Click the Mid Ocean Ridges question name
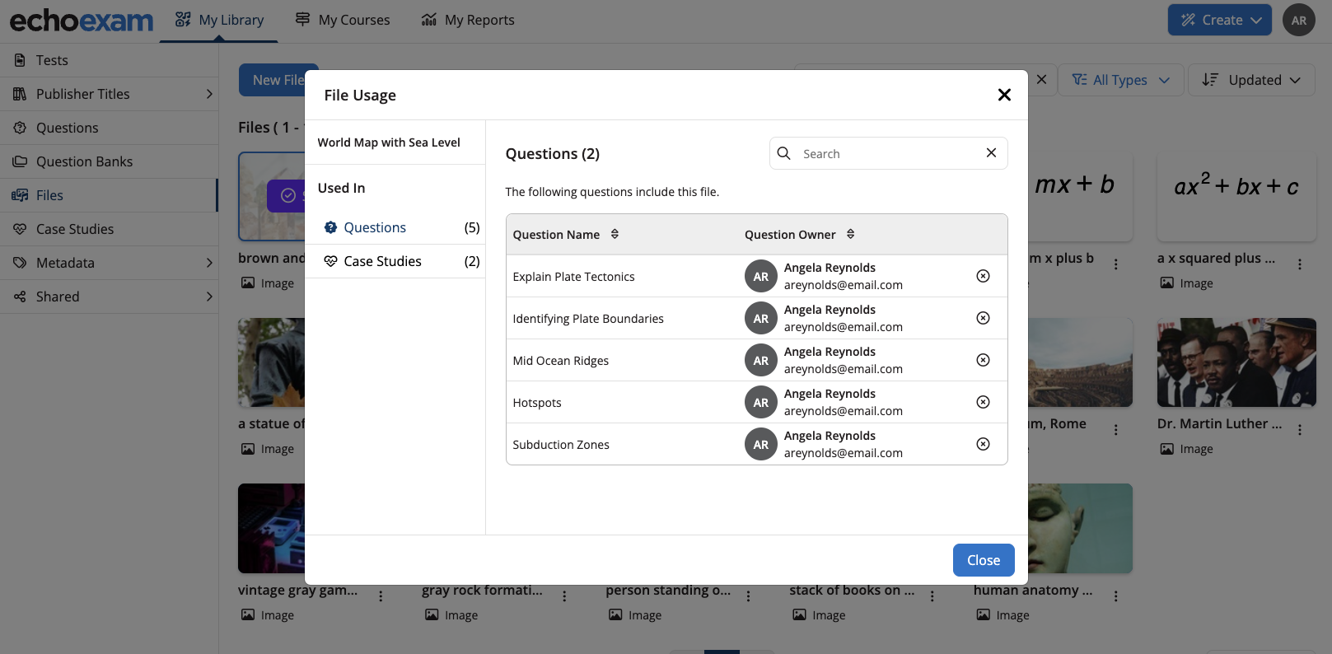This screenshot has height=654, width=1332. (x=561, y=361)
